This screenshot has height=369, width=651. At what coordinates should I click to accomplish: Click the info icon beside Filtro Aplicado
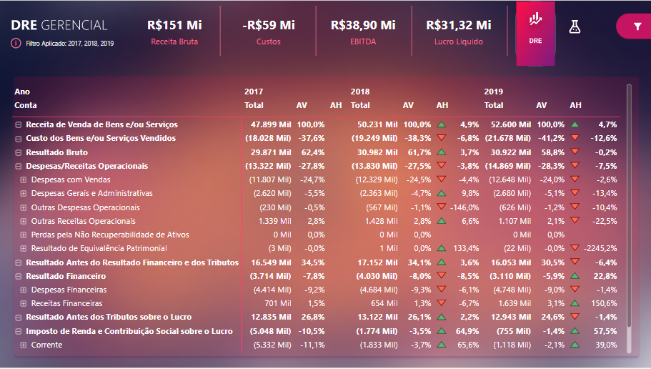(16, 43)
